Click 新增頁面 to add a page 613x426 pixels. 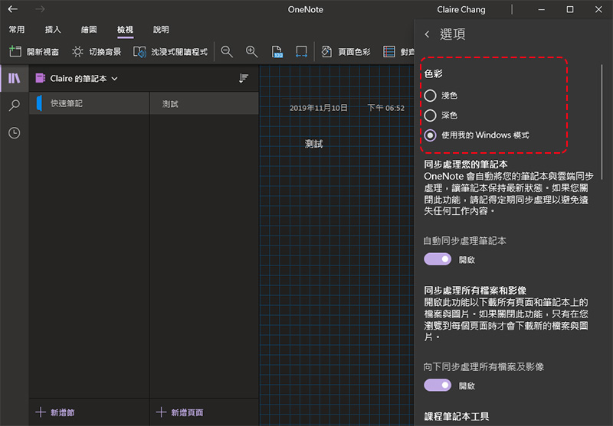coord(180,412)
